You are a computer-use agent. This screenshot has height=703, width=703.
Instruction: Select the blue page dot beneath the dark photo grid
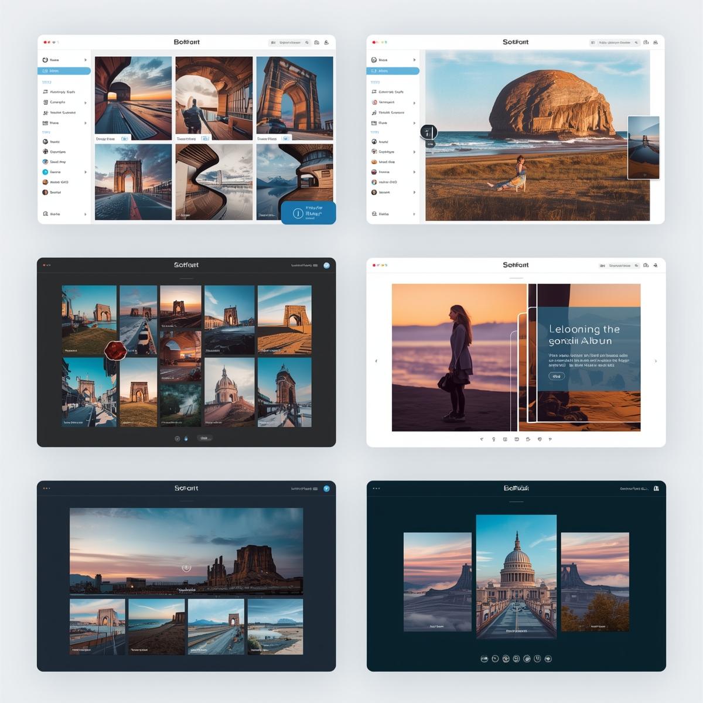coord(186,438)
